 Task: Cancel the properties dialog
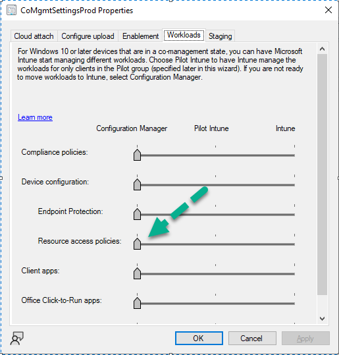pyautogui.click(x=252, y=339)
